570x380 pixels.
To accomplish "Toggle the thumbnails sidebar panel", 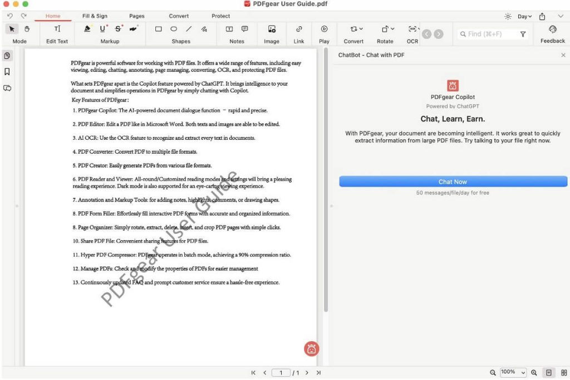I will [7, 56].
